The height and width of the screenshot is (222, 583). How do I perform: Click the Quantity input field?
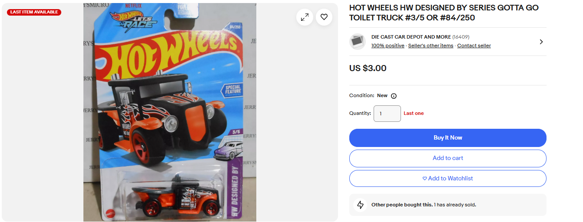coord(387,114)
